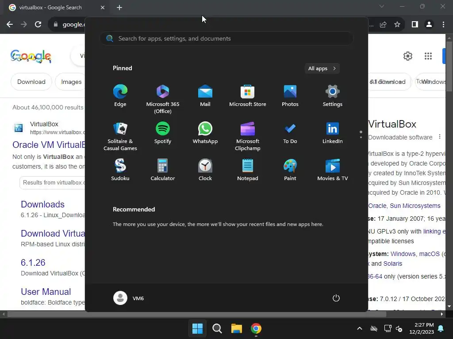The height and width of the screenshot is (339, 453).
Task: Open the VM6 user account menu
Action: click(129, 298)
